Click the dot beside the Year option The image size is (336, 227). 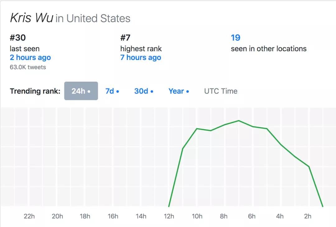188,91
